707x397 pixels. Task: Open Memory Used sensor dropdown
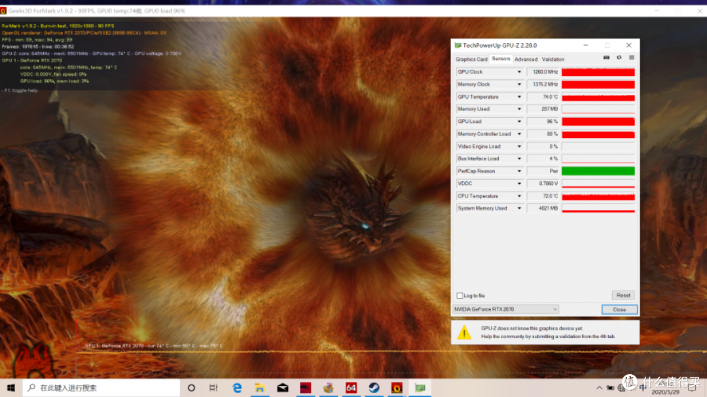[x=519, y=109]
